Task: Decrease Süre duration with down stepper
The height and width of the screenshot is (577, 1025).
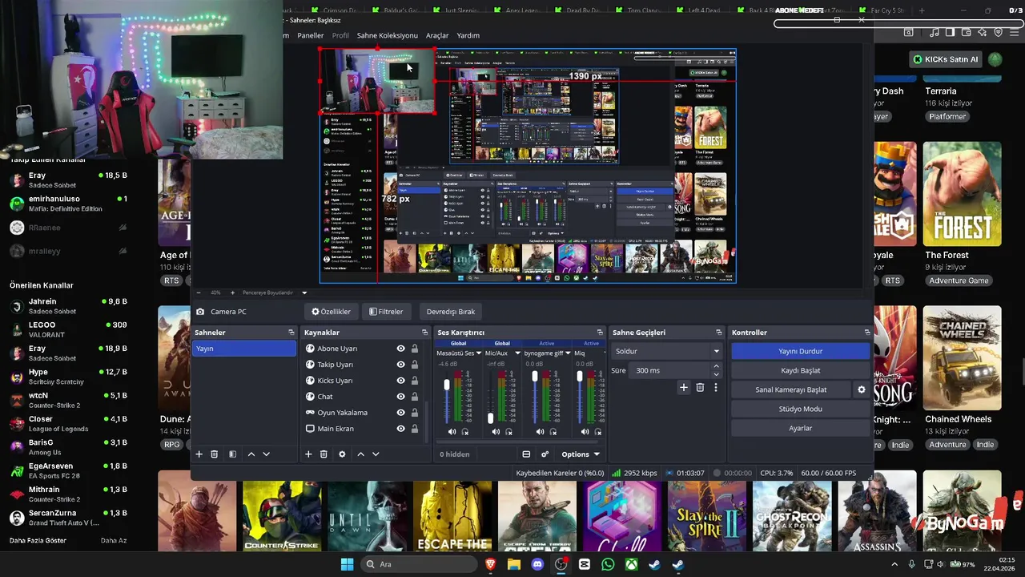Action: (x=716, y=374)
